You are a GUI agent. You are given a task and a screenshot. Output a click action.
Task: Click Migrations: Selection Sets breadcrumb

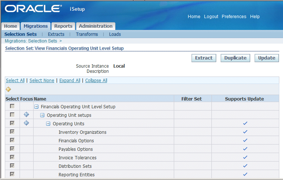(x=31, y=41)
